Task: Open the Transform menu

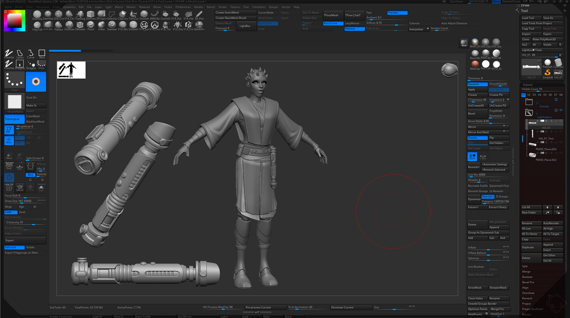Action: click(259, 7)
